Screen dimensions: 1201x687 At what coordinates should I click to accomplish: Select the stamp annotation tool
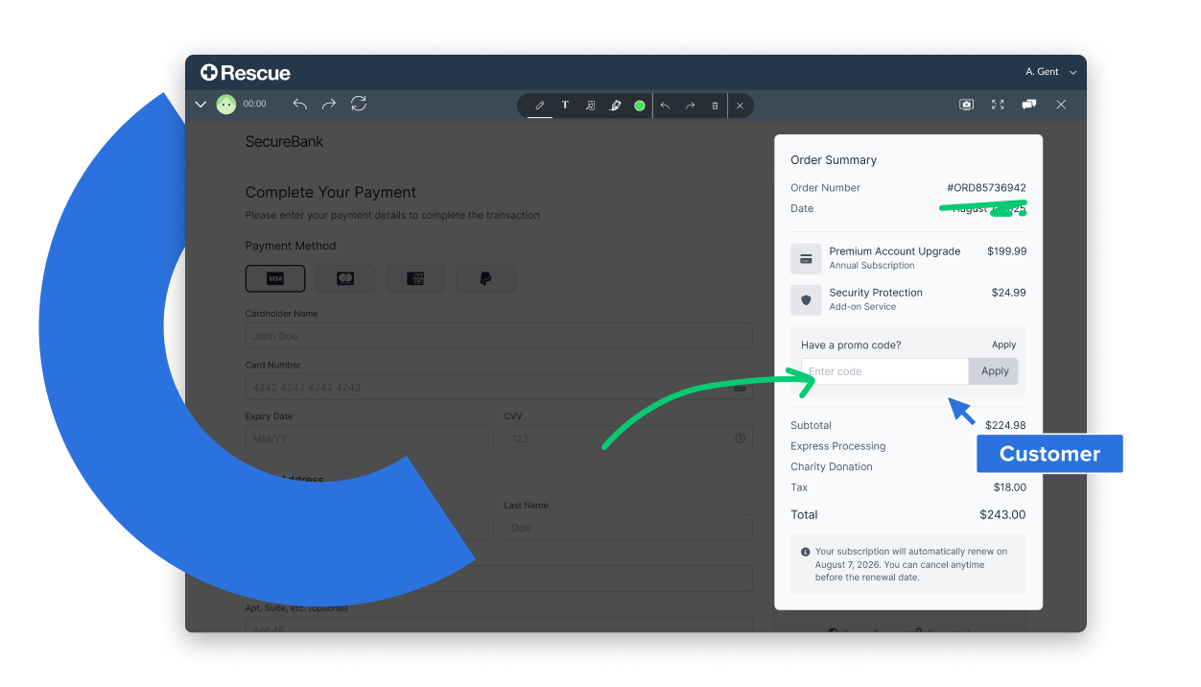590,106
